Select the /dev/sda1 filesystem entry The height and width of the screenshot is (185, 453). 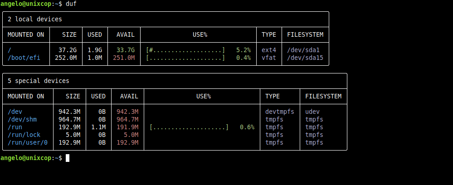coord(303,50)
